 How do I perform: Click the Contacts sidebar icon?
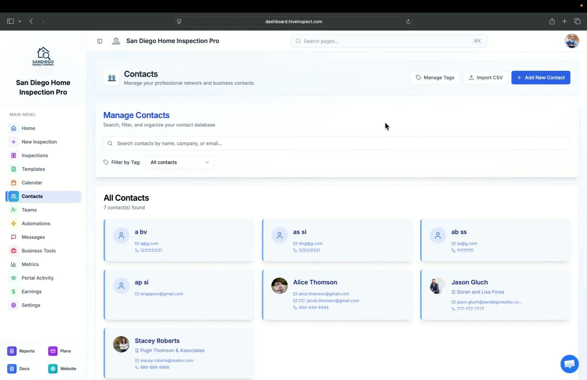pos(13,196)
